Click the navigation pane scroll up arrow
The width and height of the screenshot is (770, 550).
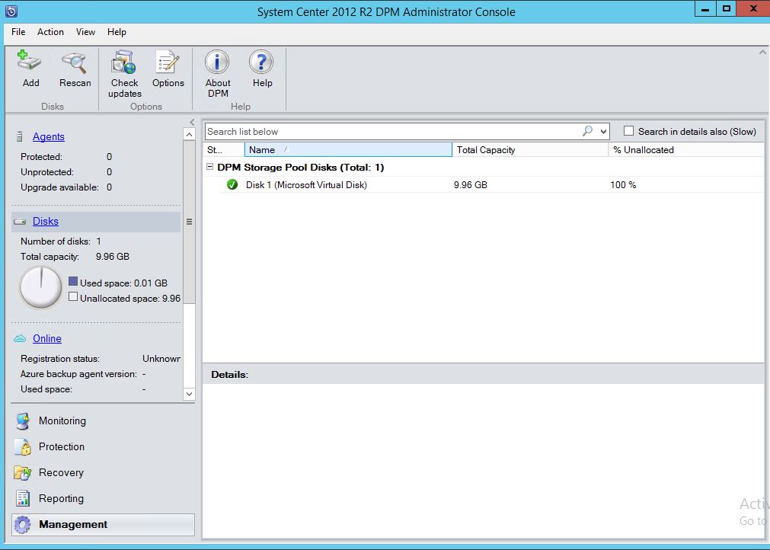click(189, 134)
